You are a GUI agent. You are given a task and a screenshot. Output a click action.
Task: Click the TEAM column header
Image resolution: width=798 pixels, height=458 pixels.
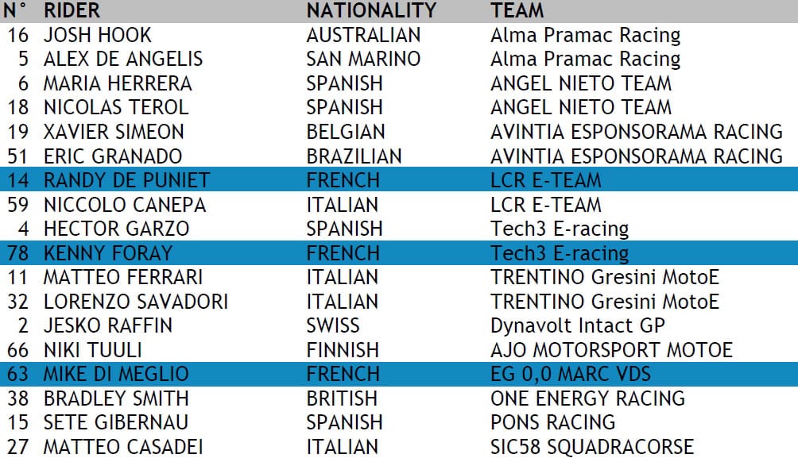tap(517, 11)
